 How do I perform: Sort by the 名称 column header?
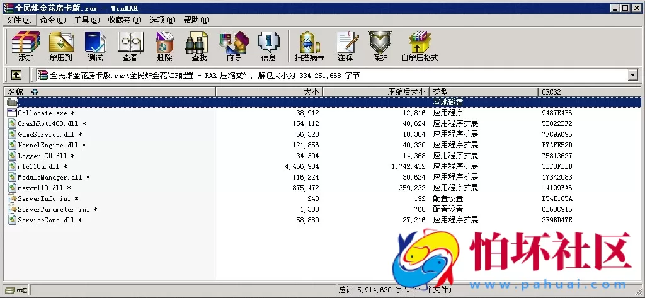click(x=110, y=92)
